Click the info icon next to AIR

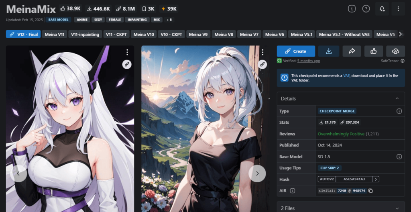click(x=293, y=191)
